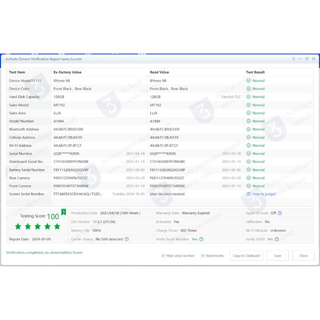The image size is (320, 320).
Task: Click the Close button at bottom
Action: click(x=303, y=256)
